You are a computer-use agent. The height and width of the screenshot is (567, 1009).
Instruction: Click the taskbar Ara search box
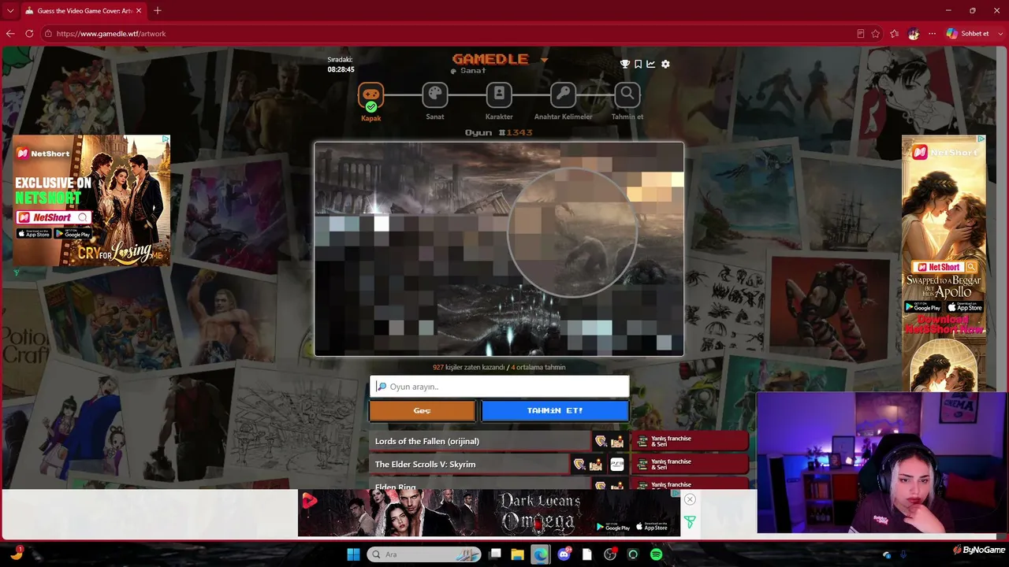[424, 554]
